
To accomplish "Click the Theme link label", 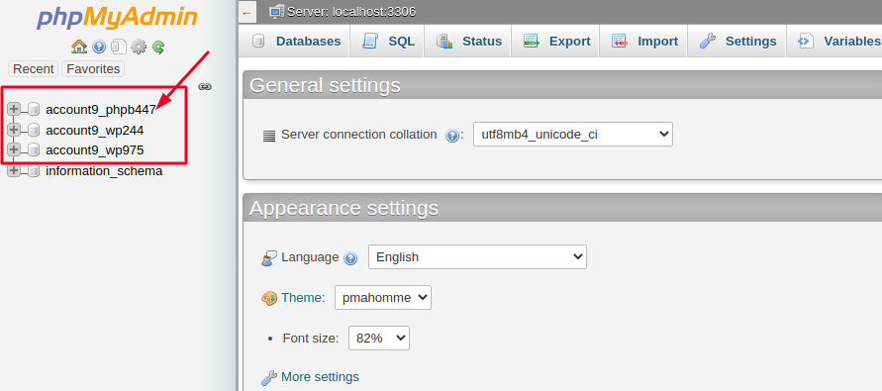I will pos(303,298).
